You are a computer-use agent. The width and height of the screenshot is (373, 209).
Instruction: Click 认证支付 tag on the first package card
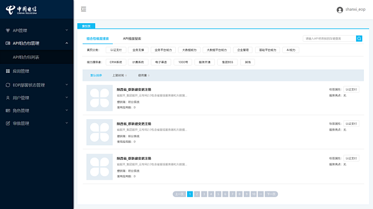coord(351,89)
